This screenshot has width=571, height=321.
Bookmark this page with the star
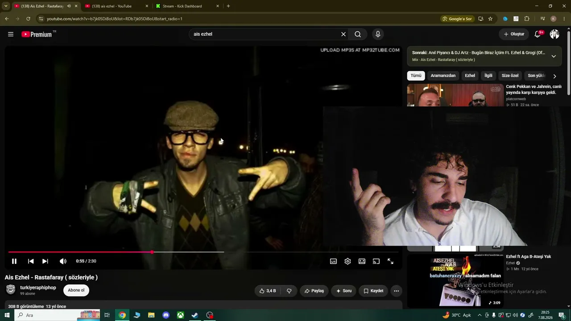(x=490, y=19)
